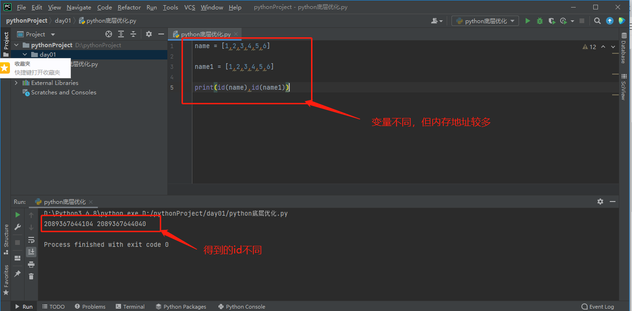Run the python底层优化 configuration from the main toolbar
632x311 pixels.
point(528,21)
